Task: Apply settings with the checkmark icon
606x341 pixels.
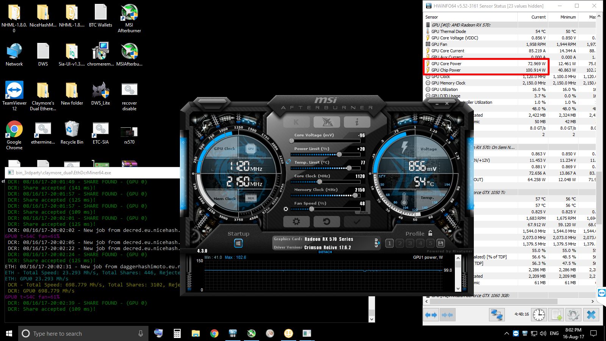Action: 357,222
